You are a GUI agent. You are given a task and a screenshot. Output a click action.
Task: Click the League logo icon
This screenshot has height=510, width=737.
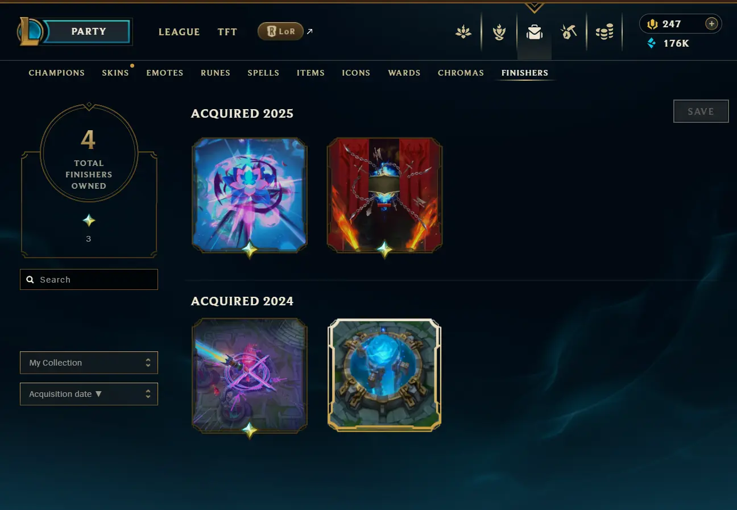pos(28,31)
